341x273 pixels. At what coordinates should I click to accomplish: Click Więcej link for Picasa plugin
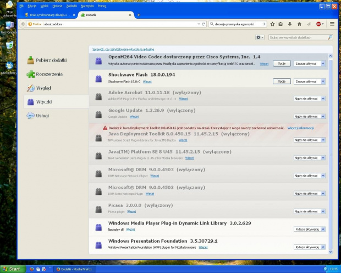coord(131,211)
